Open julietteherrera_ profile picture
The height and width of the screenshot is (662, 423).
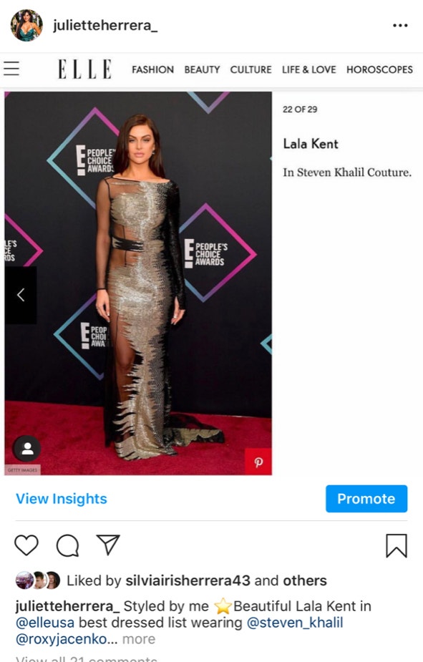(26, 25)
